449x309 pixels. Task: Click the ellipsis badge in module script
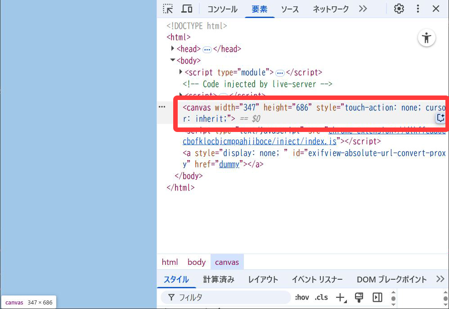point(280,73)
